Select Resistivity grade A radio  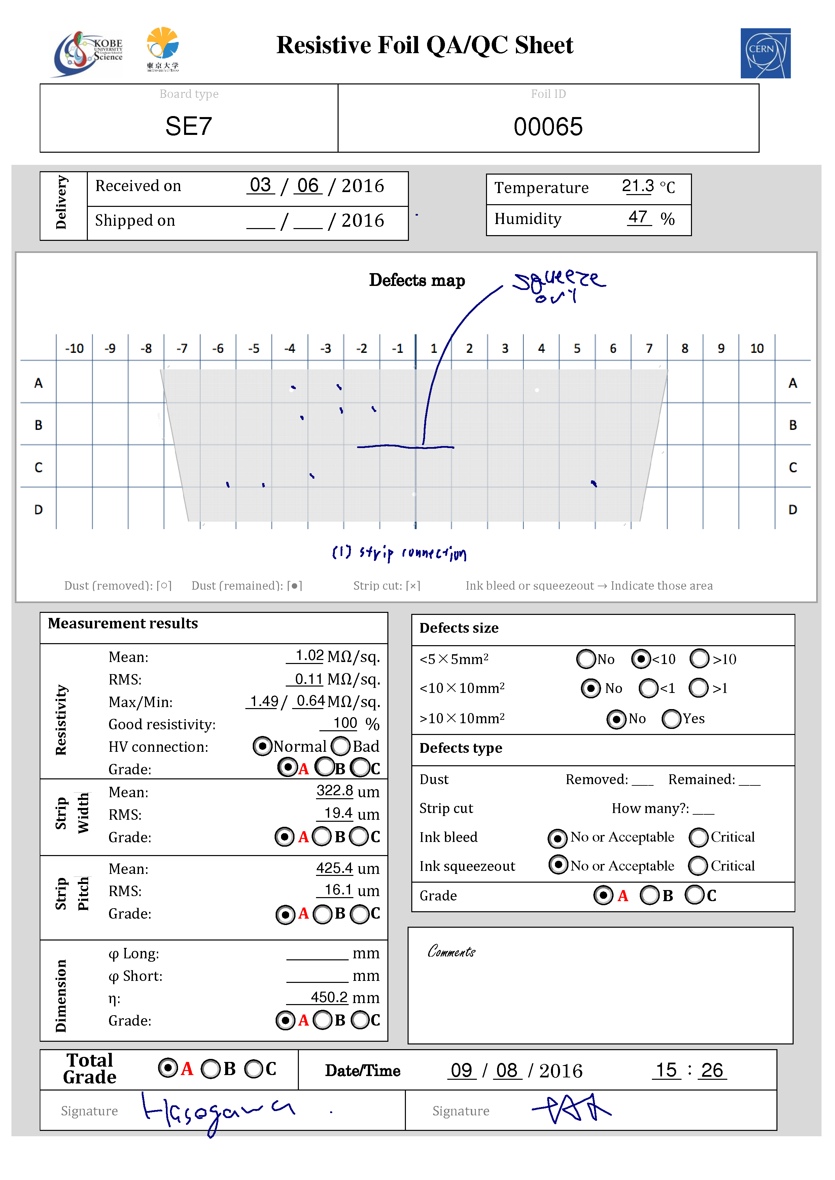coord(287,767)
